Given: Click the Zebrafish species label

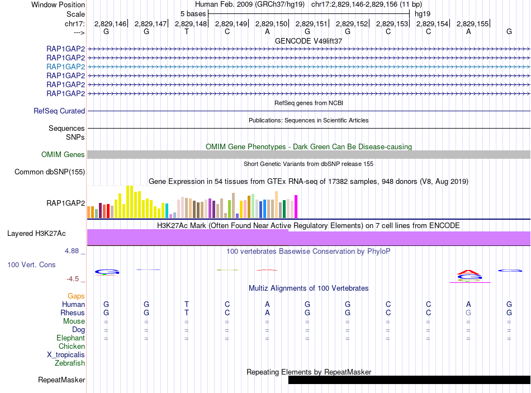Looking at the screenshot, I should [x=70, y=363].
